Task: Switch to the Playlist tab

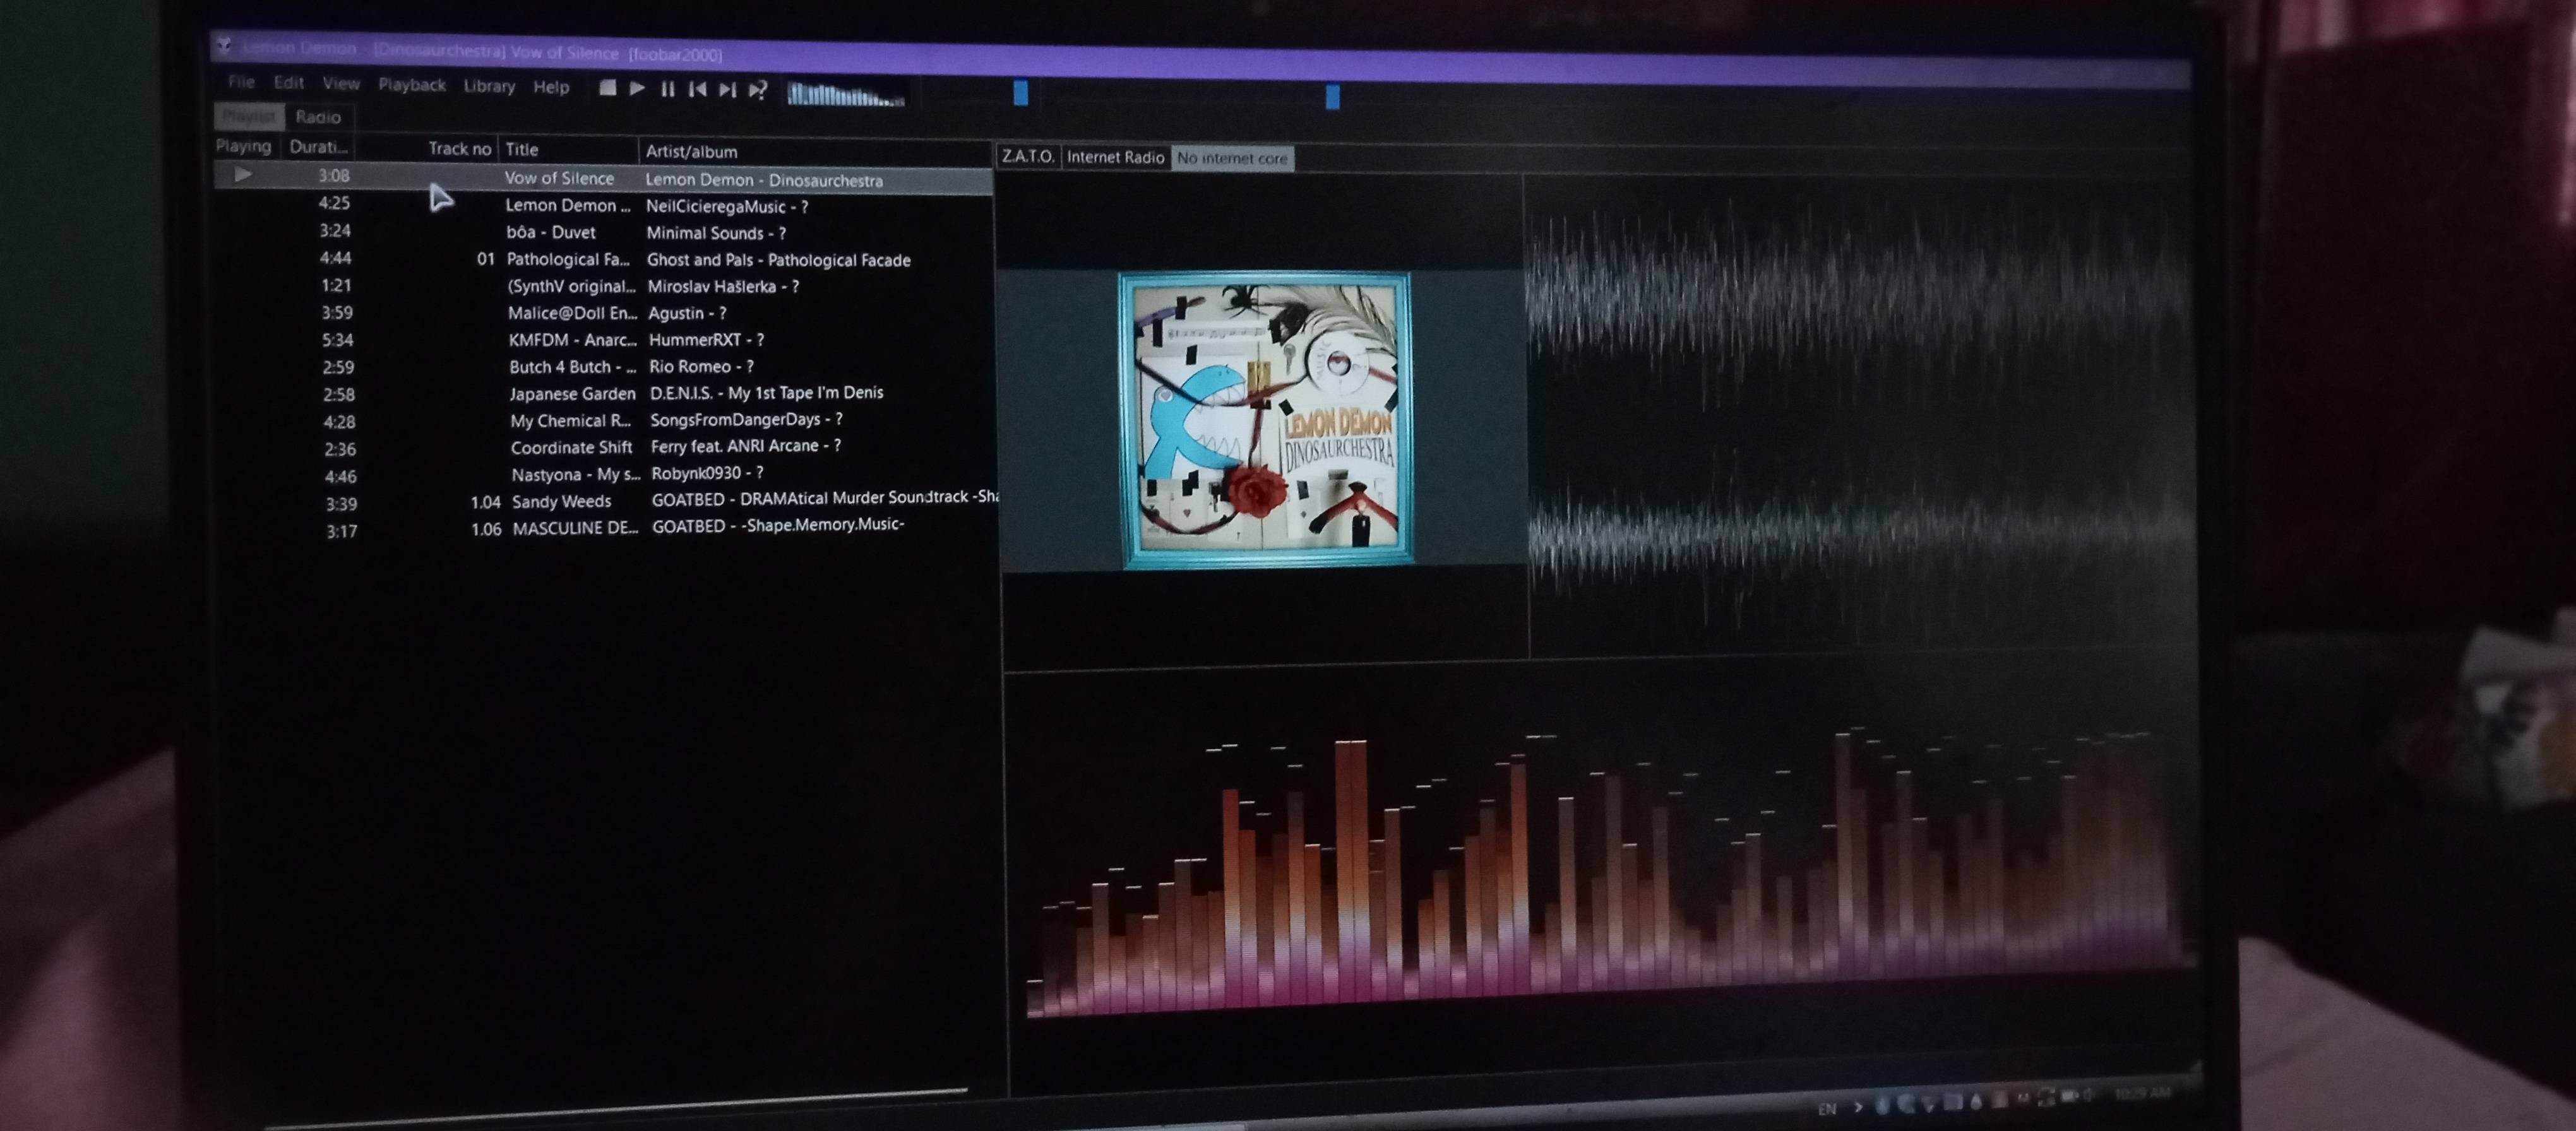Action: point(249,116)
